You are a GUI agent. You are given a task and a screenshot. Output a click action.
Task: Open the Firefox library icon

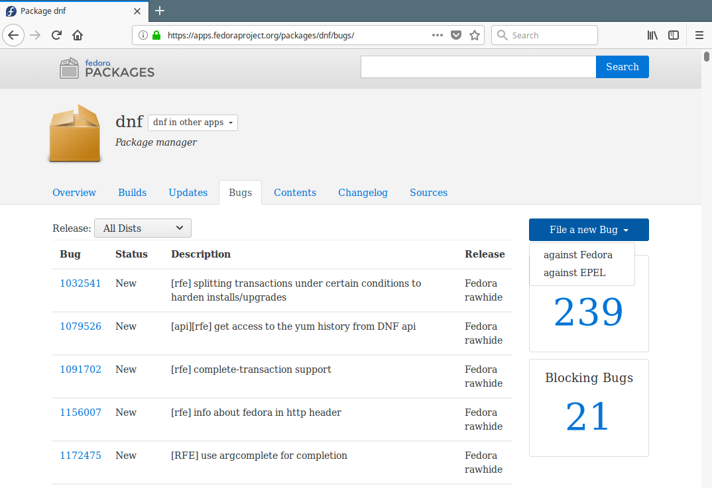click(652, 35)
